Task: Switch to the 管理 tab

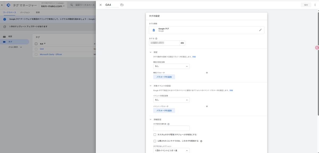Action: [38, 12]
